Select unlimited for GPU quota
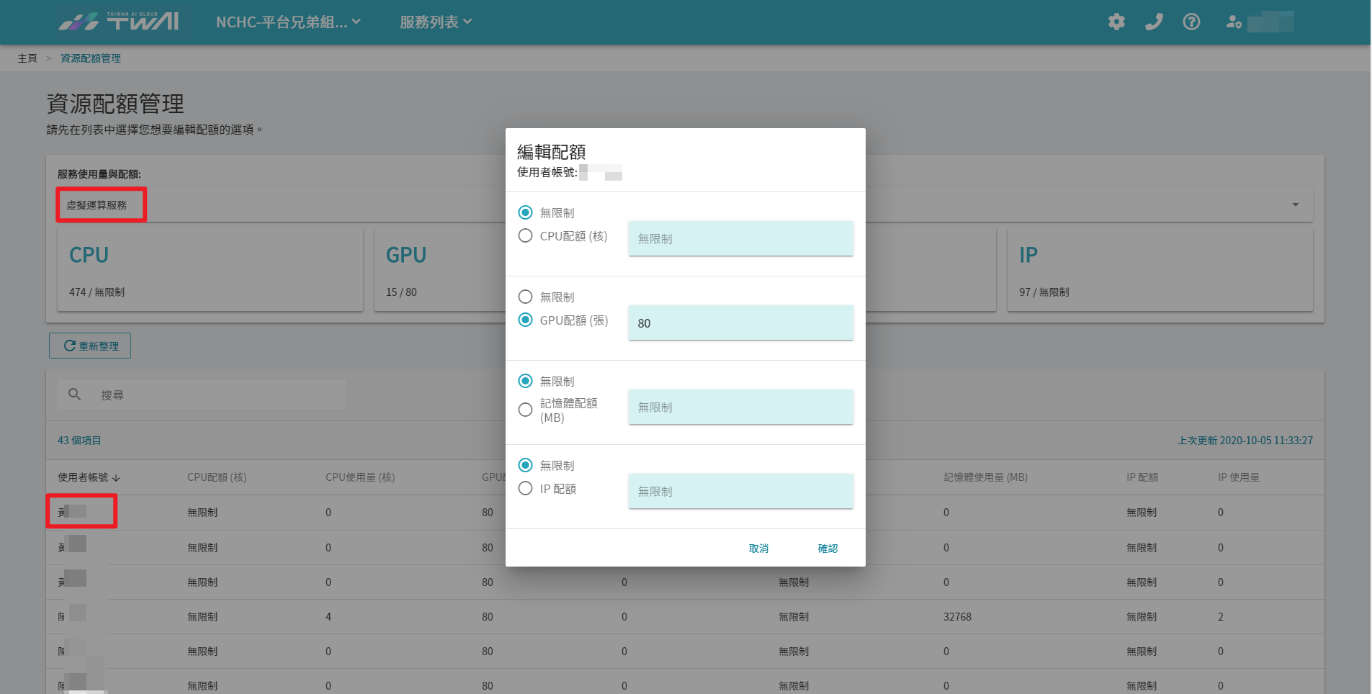1372x694 pixels. click(526, 297)
